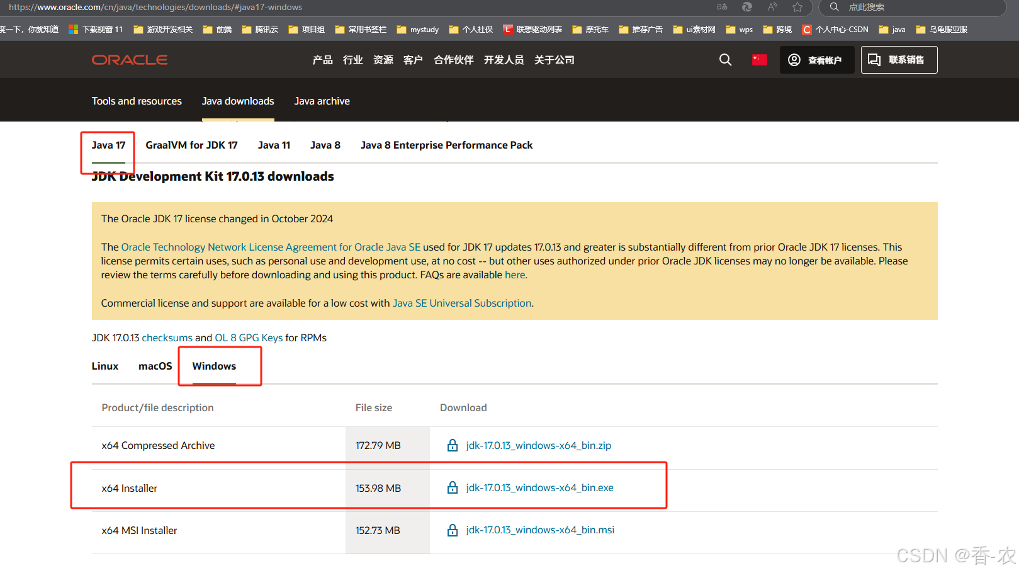
Task: Click the 联系销售 contact sales button
Action: click(899, 59)
